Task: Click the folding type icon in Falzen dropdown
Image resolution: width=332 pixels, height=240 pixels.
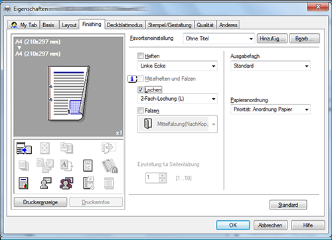Action: click(x=148, y=124)
